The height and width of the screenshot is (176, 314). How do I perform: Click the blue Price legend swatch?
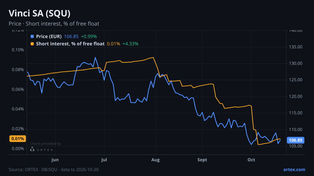pos(32,37)
